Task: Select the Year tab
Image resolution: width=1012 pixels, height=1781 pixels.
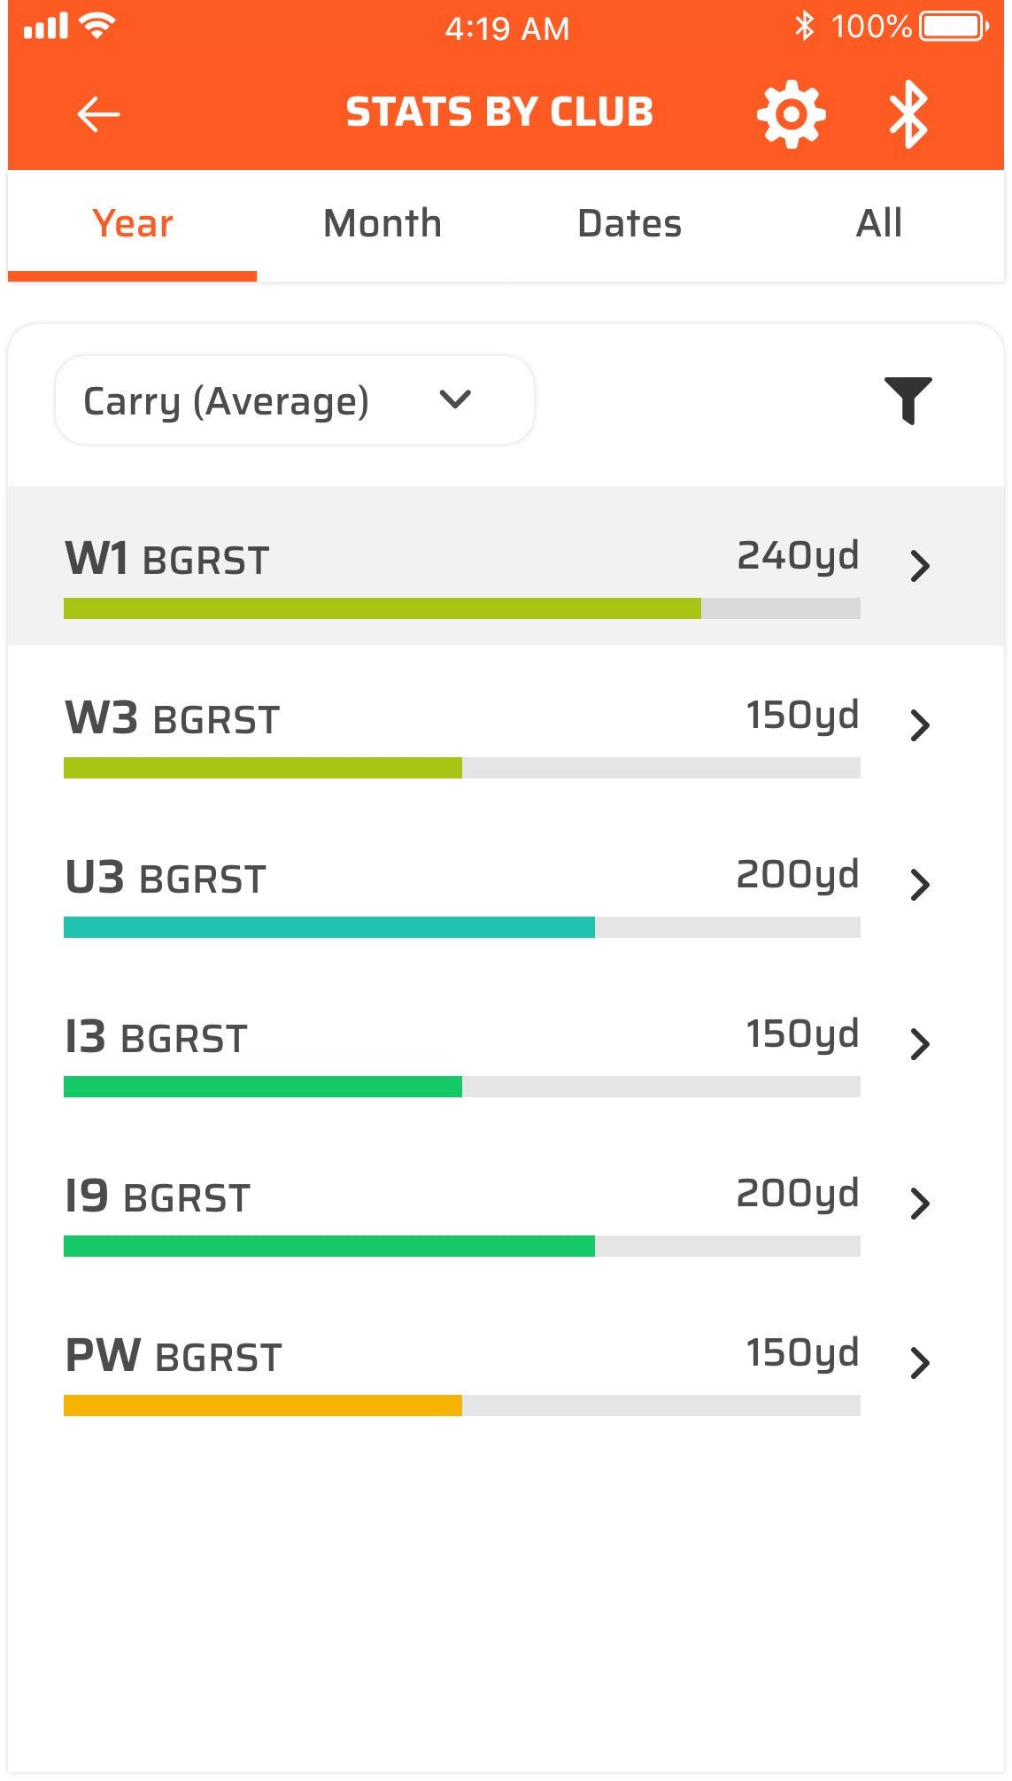Action: click(133, 224)
